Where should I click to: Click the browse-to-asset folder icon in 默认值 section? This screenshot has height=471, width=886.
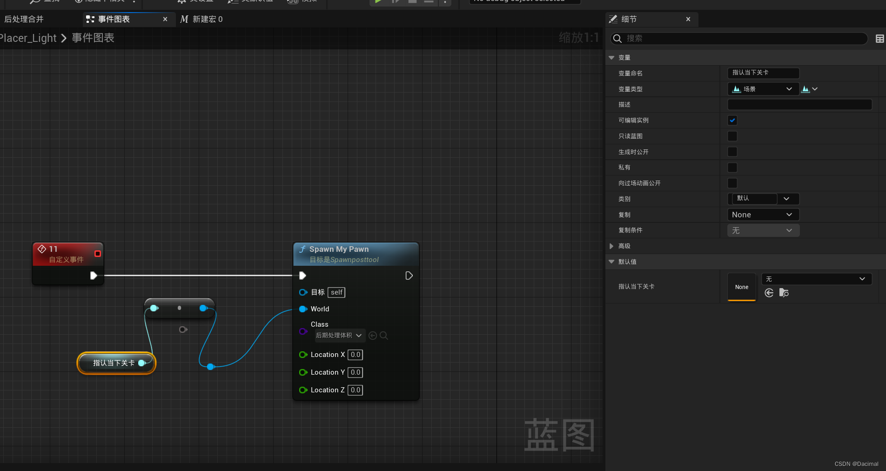click(785, 293)
